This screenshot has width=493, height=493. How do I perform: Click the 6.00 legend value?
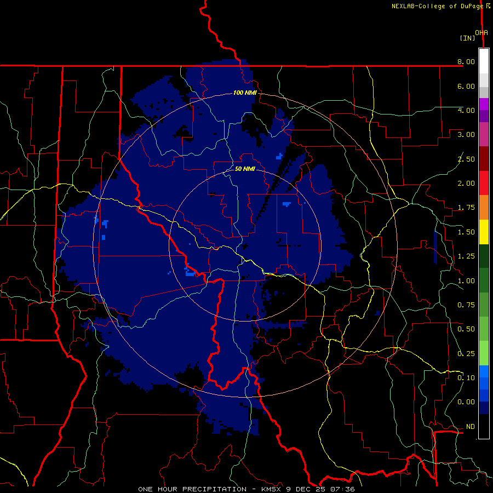[466, 86]
